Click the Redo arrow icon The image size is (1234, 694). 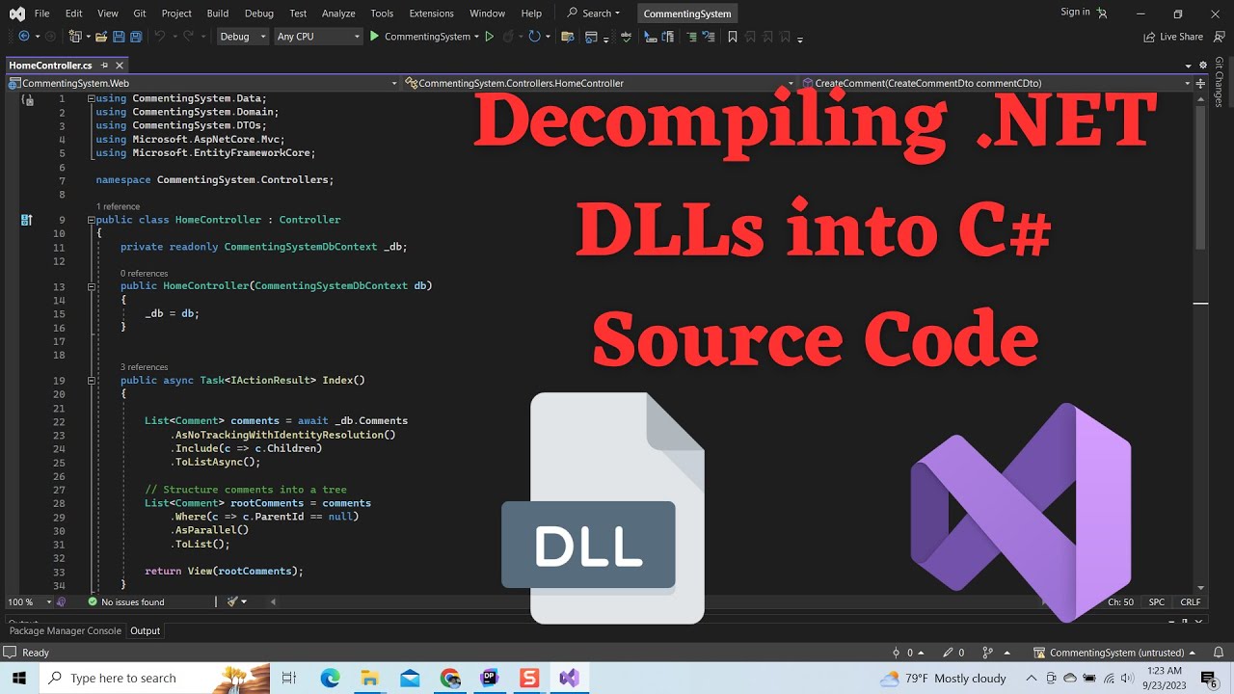coord(189,37)
